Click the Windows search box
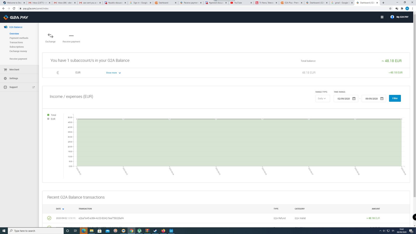 tap(36, 231)
